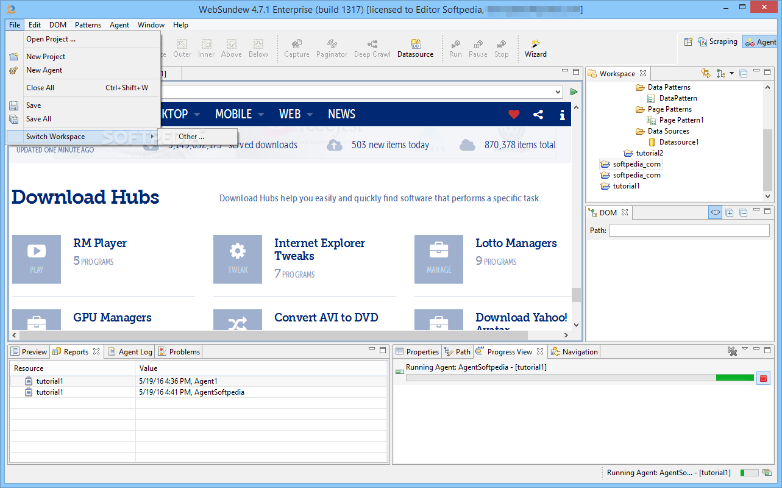Open the Patterns menu
Screen dimensions: 782x488
click(x=88, y=25)
